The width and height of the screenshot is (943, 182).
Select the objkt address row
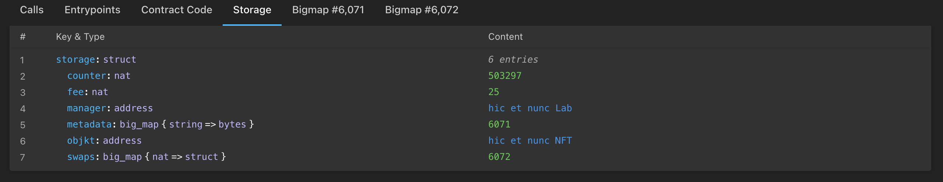point(104,141)
